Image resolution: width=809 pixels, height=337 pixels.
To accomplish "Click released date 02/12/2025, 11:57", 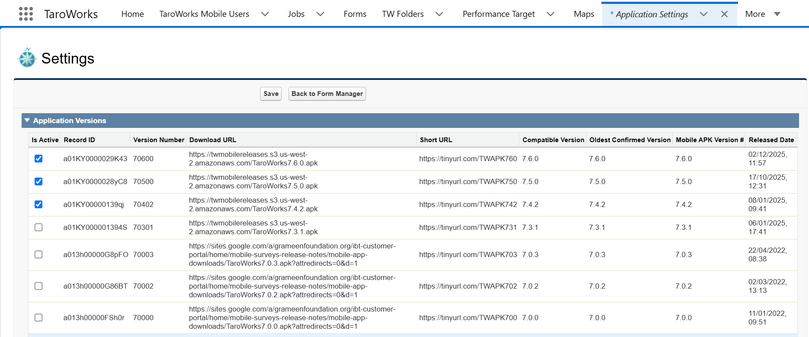I will [768, 159].
